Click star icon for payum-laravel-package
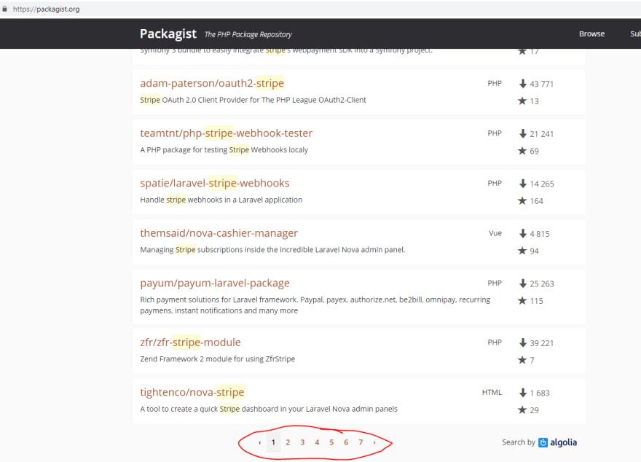This screenshot has width=641, height=462. 522,300
